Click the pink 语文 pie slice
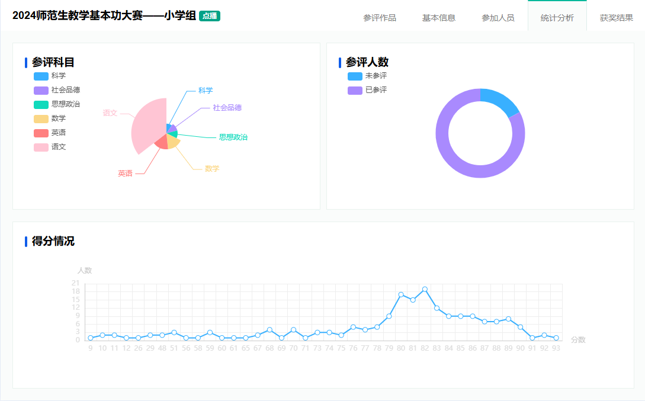 point(148,124)
